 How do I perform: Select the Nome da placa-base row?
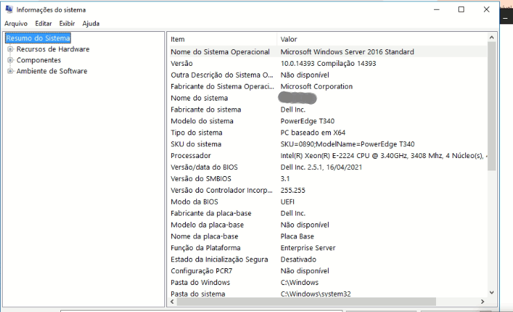point(327,236)
